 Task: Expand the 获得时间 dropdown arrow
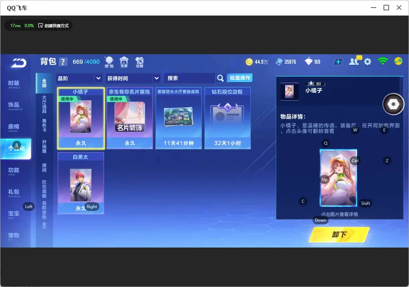(x=157, y=78)
